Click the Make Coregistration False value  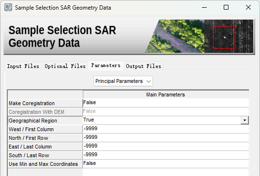pos(166,103)
